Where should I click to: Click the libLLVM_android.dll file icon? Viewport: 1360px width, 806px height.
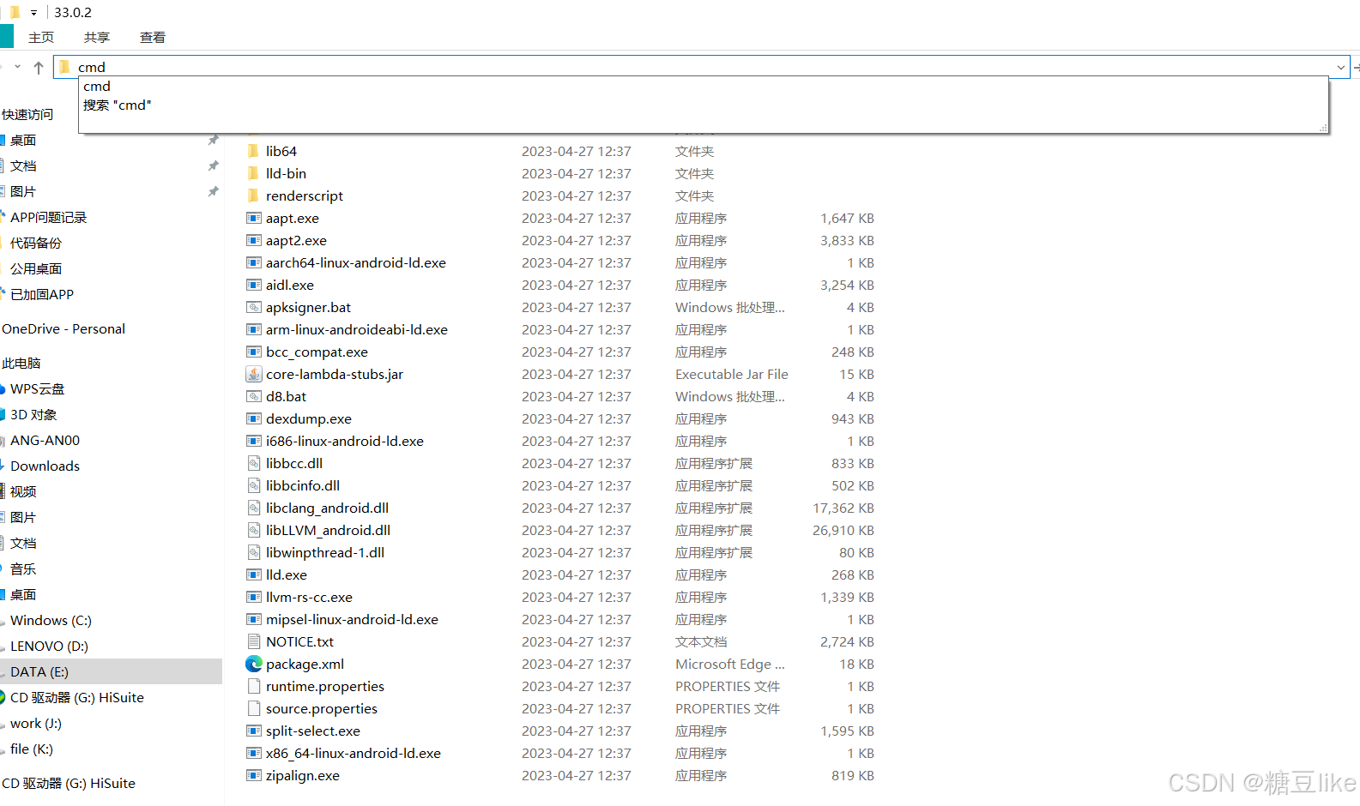coord(254,531)
